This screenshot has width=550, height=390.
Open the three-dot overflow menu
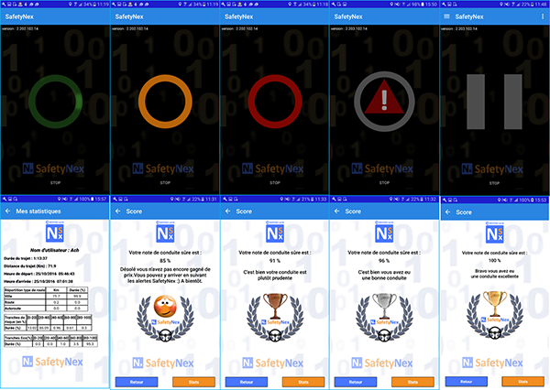tap(543, 16)
